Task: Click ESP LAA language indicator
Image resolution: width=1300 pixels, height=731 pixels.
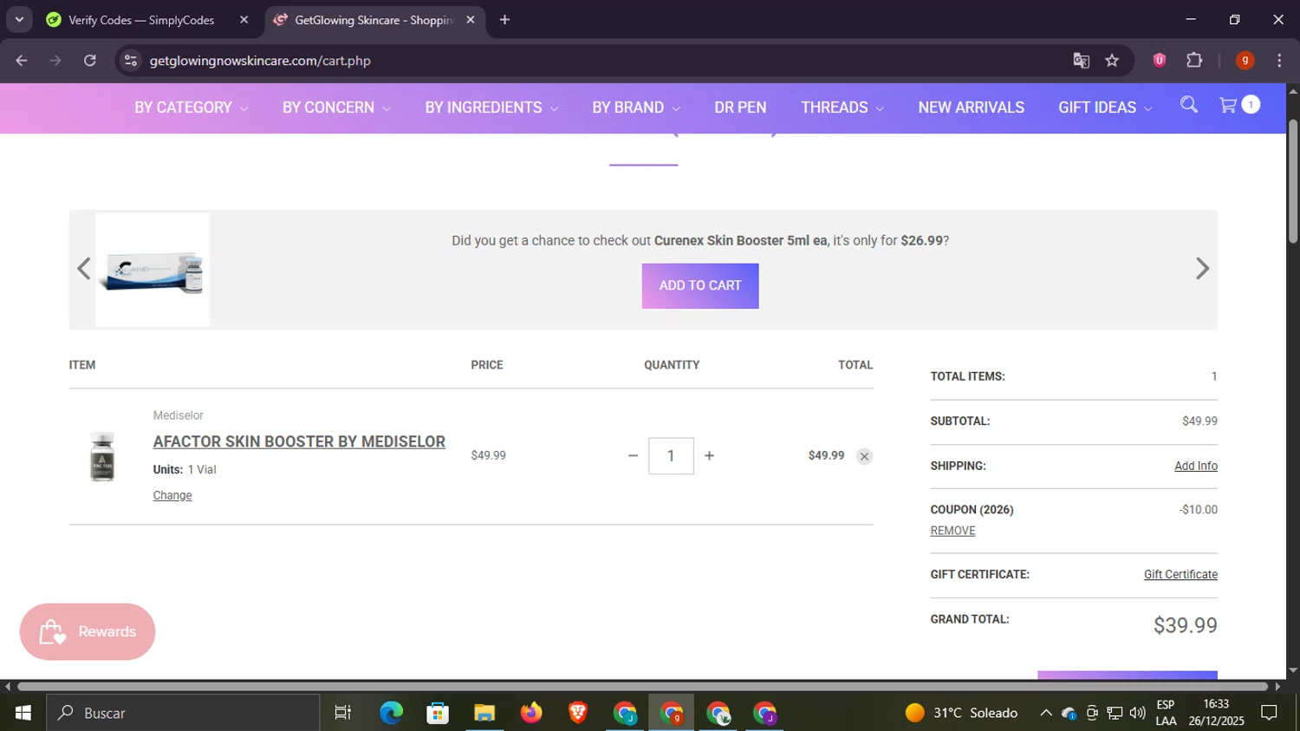Action: click(1166, 713)
